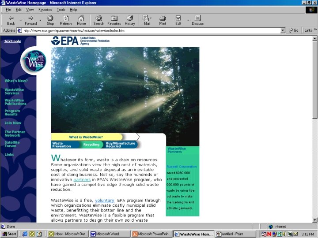
Task: Open the address bar dropdown list
Action: [283, 30]
